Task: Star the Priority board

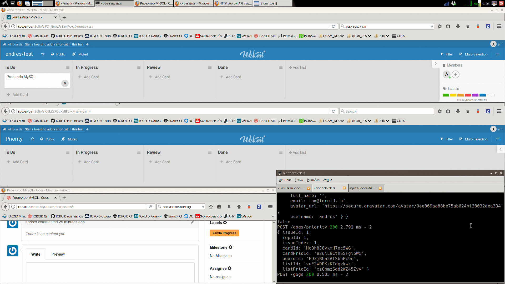Action: 32,139
